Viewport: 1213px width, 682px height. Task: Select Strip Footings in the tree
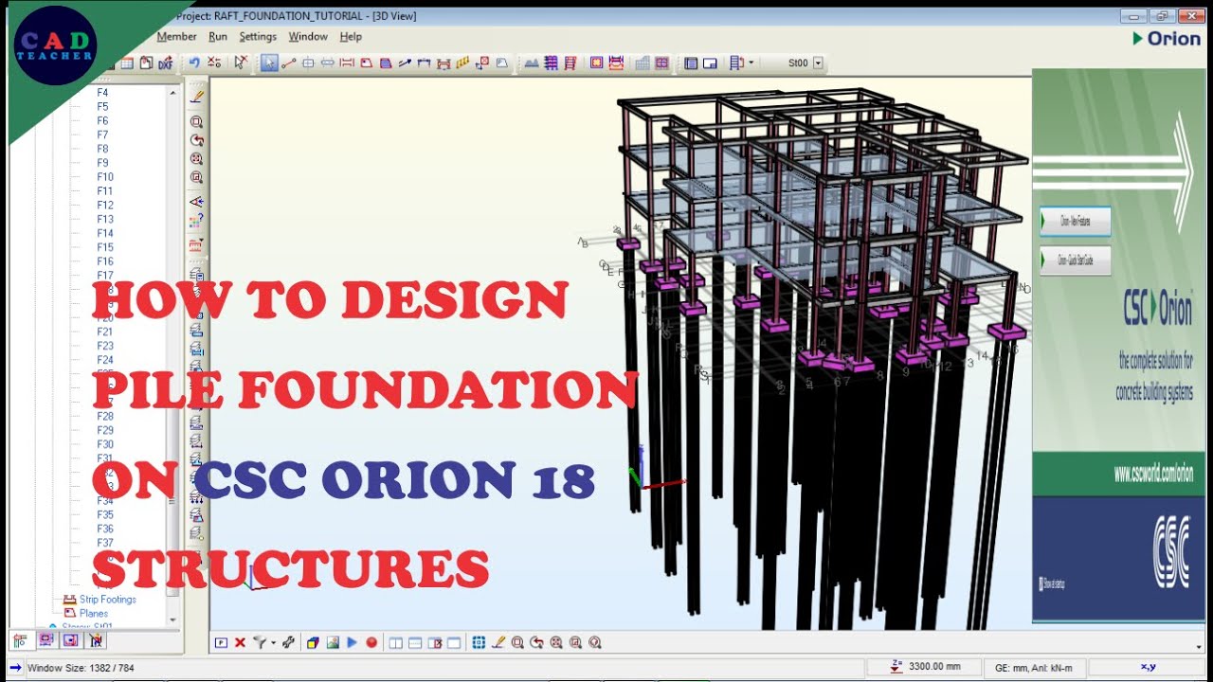click(x=107, y=600)
